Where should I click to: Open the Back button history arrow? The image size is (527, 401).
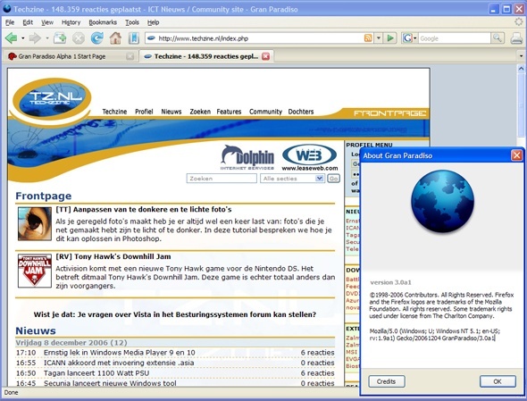tap(23, 38)
